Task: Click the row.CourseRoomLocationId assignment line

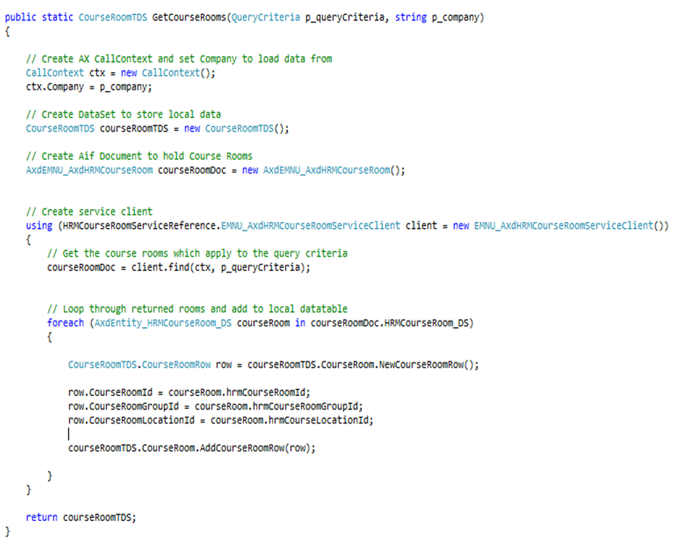Action: click(221, 420)
